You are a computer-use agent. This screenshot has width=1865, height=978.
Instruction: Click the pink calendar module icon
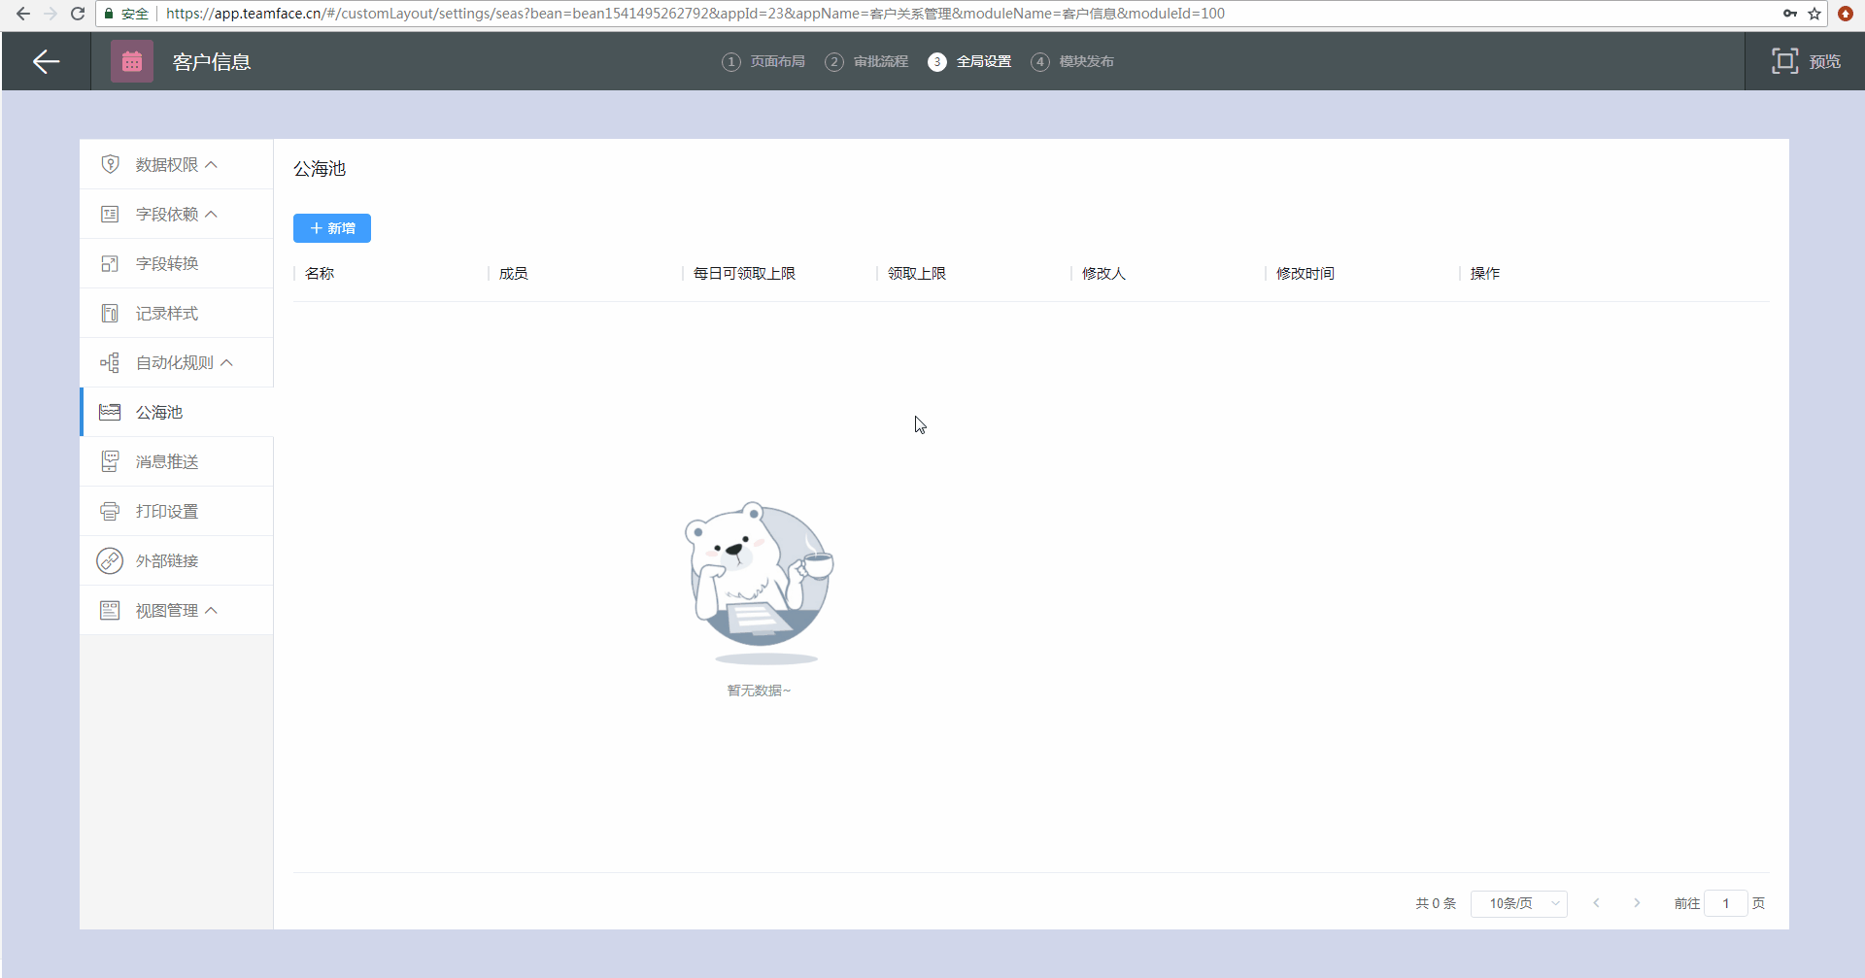click(132, 61)
